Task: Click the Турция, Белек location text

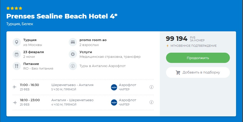Action: click(20, 24)
